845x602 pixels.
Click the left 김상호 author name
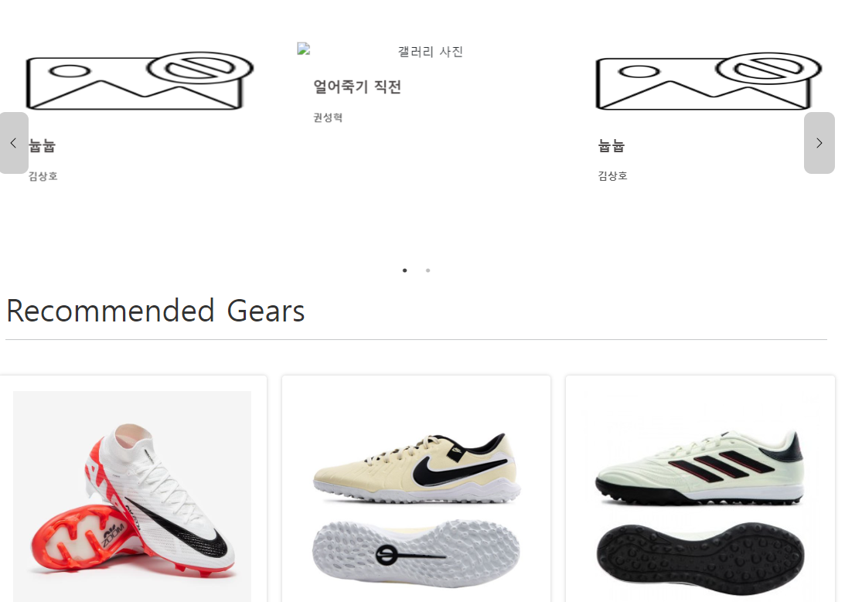click(x=43, y=176)
